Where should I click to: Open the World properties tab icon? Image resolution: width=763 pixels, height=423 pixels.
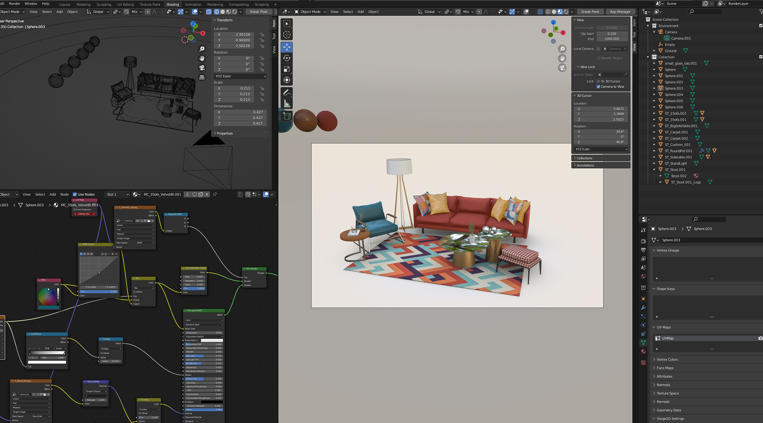pos(643,276)
